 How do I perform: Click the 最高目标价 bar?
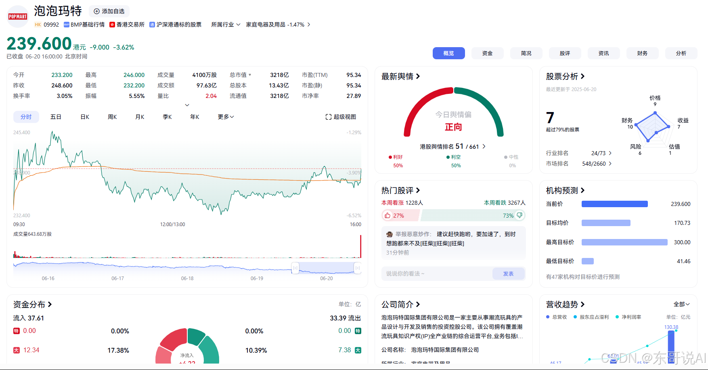624,242
